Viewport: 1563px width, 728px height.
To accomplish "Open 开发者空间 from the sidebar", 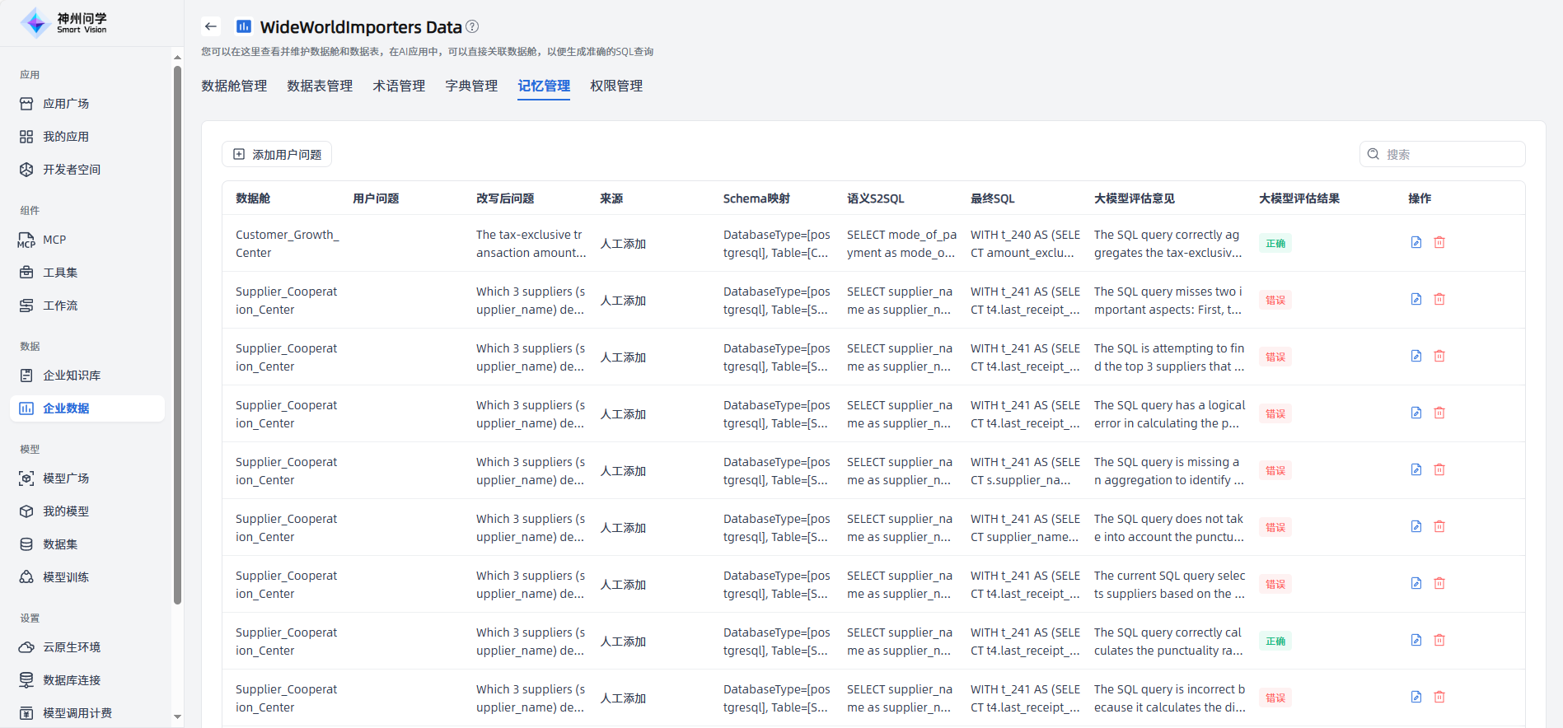I will coord(72,170).
